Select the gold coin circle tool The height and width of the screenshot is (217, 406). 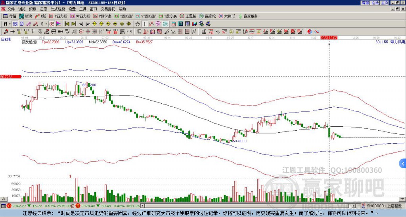coord(231,32)
